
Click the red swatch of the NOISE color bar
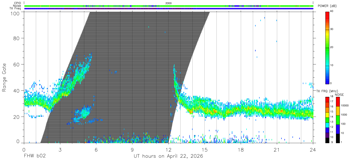coord(338,102)
